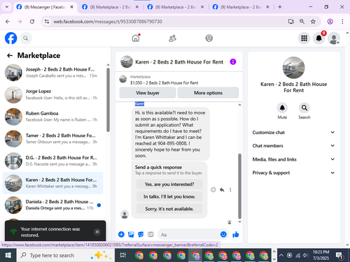This screenshot has width=350, height=262.
Task: Open the Friends icon in top navigation
Action: (172, 38)
